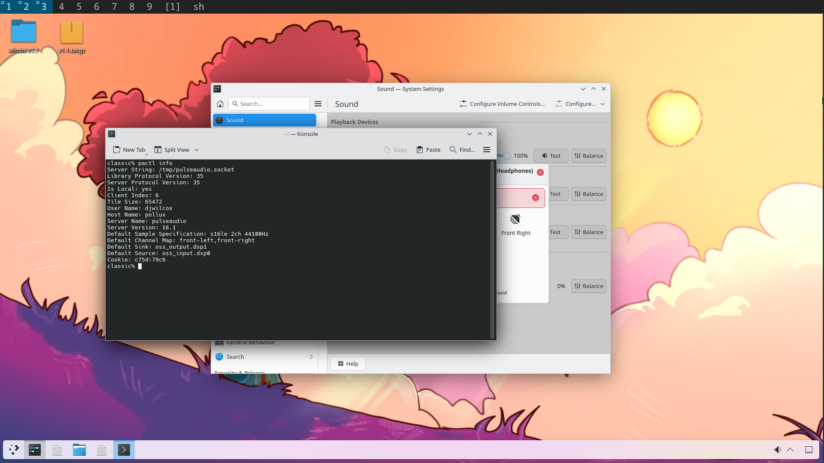Open the v1.1.tar.gz archive on desktop
824x463 pixels.
click(x=72, y=33)
